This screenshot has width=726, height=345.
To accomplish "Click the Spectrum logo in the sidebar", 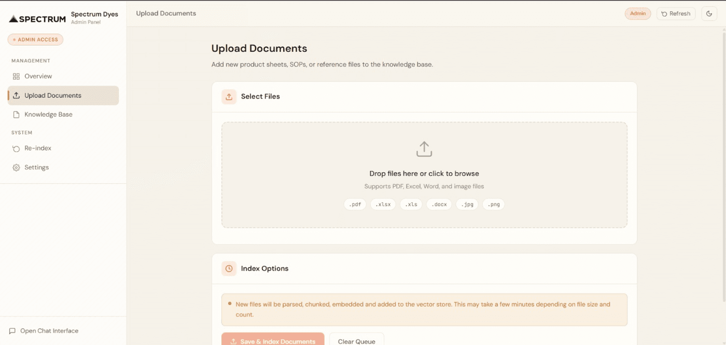I will (37, 19).
